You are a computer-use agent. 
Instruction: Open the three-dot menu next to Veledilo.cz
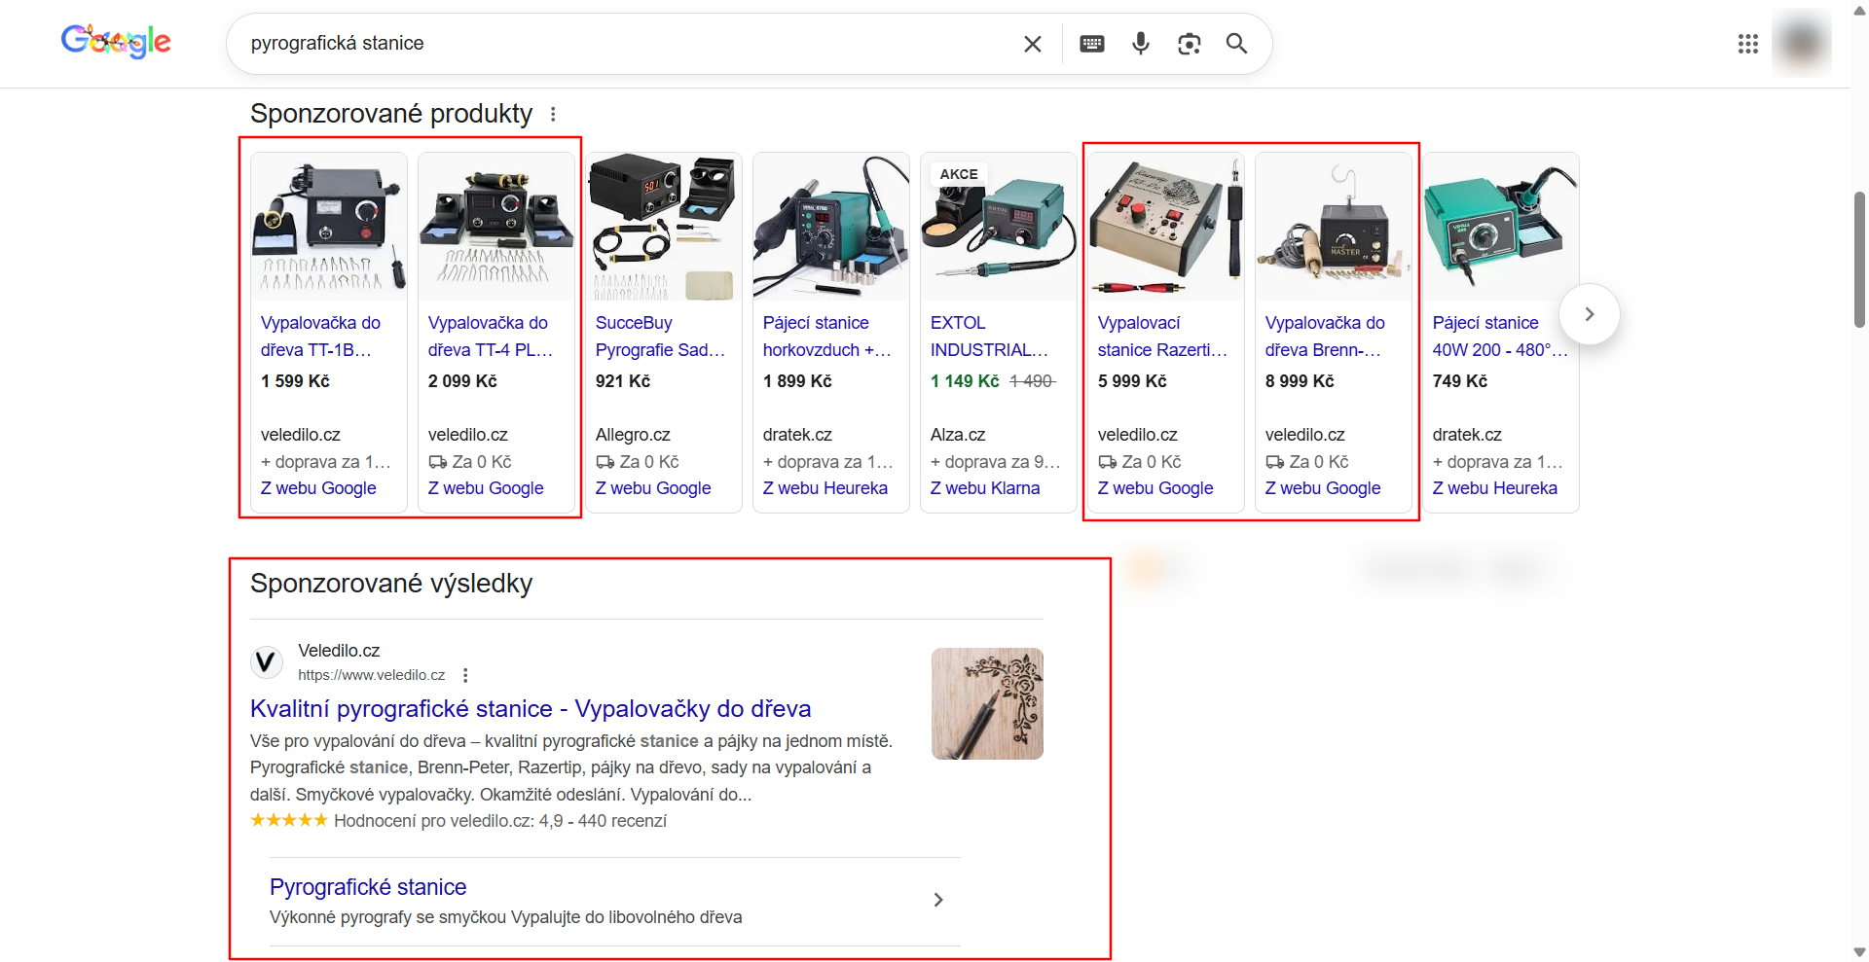click(x=465, y=674)
